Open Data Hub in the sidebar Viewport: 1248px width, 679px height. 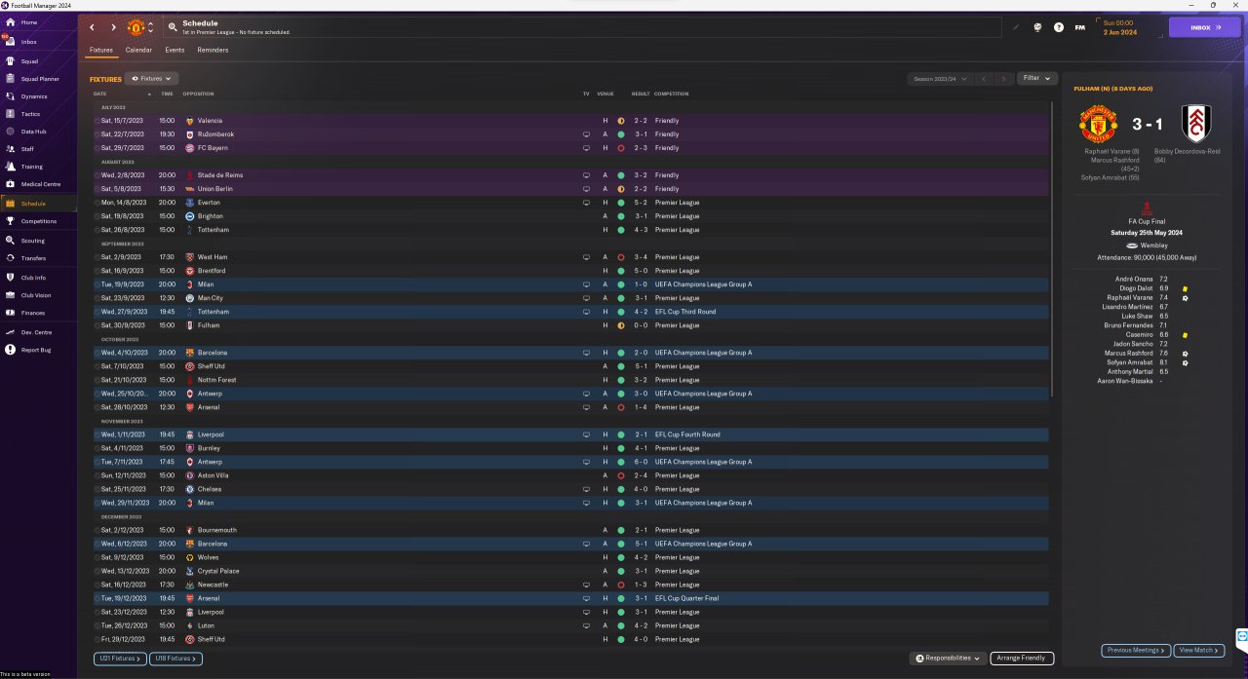click(x=33, y=132)
